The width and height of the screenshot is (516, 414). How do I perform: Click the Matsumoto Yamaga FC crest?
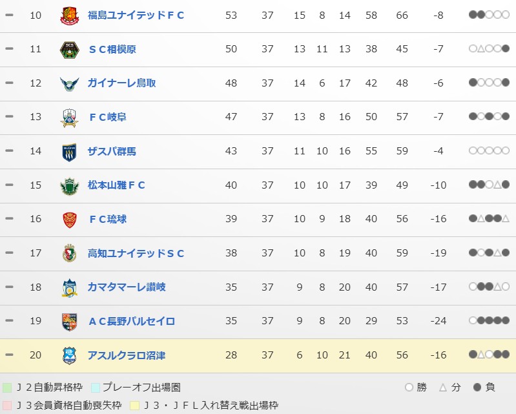coord(69,185)
